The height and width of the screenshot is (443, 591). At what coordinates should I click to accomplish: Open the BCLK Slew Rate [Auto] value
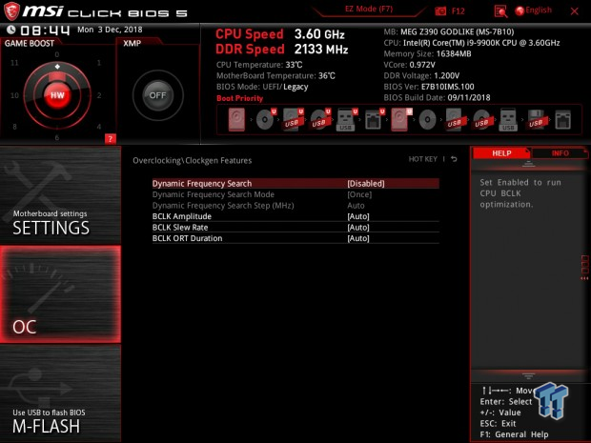(x=358, y=227)
